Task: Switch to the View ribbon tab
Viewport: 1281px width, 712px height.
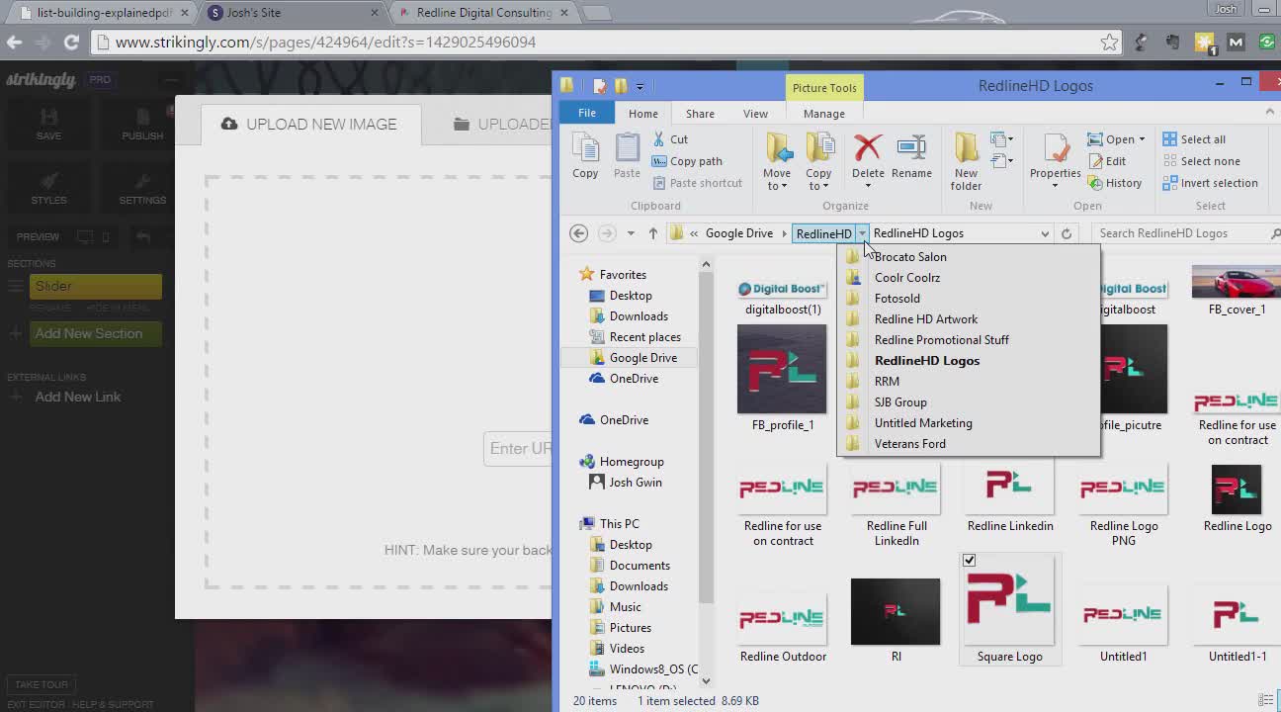Action: (x=755, y=114)
